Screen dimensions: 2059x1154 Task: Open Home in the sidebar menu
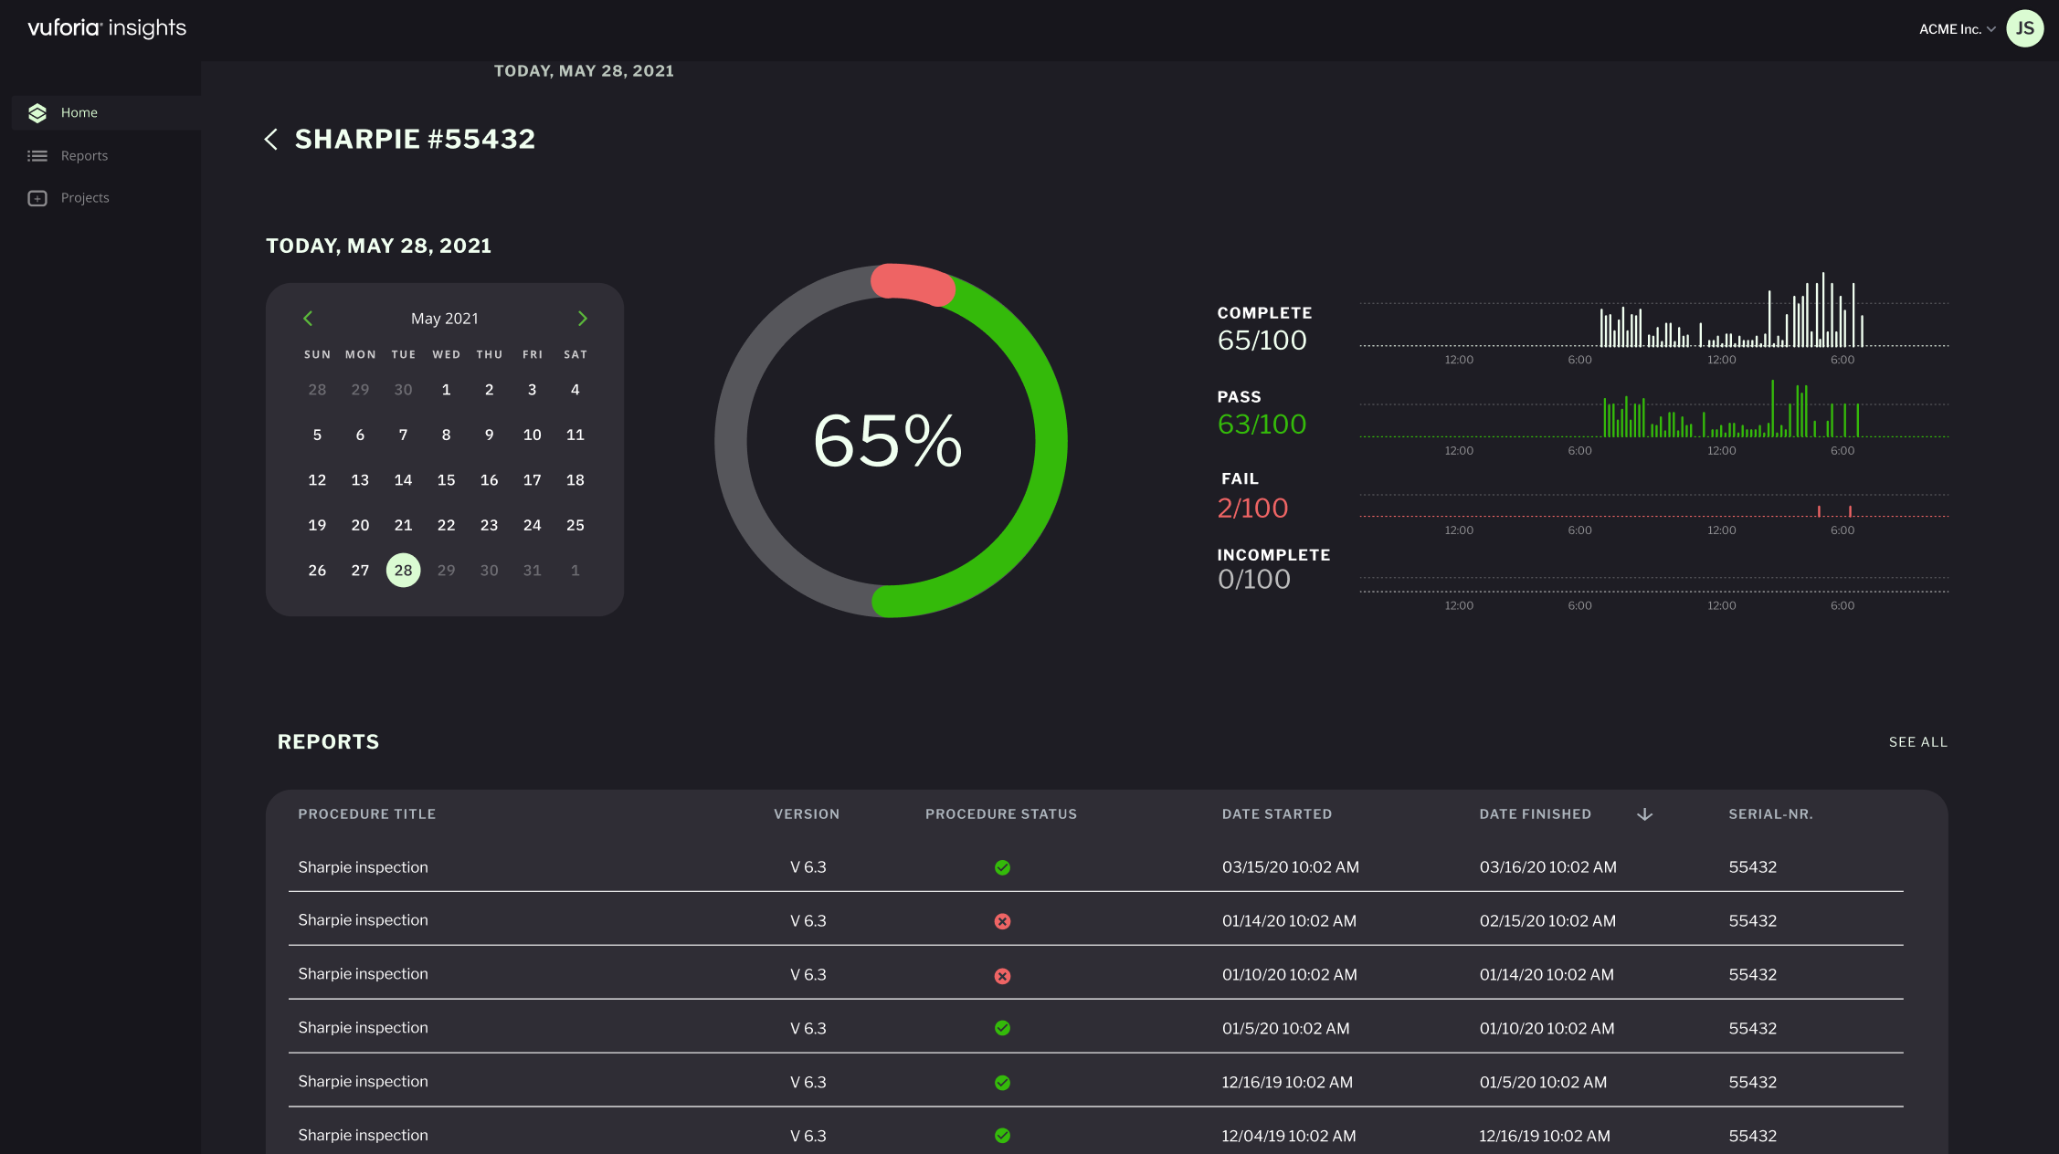pos(106,112)
